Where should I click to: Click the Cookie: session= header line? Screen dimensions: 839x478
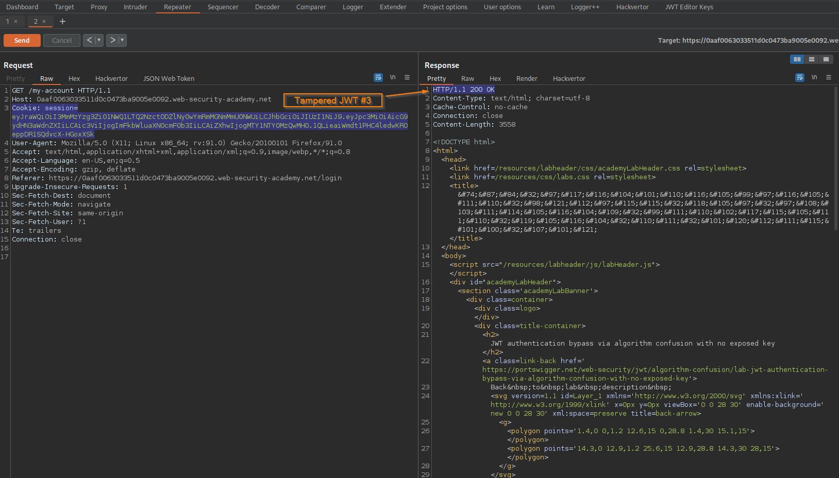click(45, 108)
